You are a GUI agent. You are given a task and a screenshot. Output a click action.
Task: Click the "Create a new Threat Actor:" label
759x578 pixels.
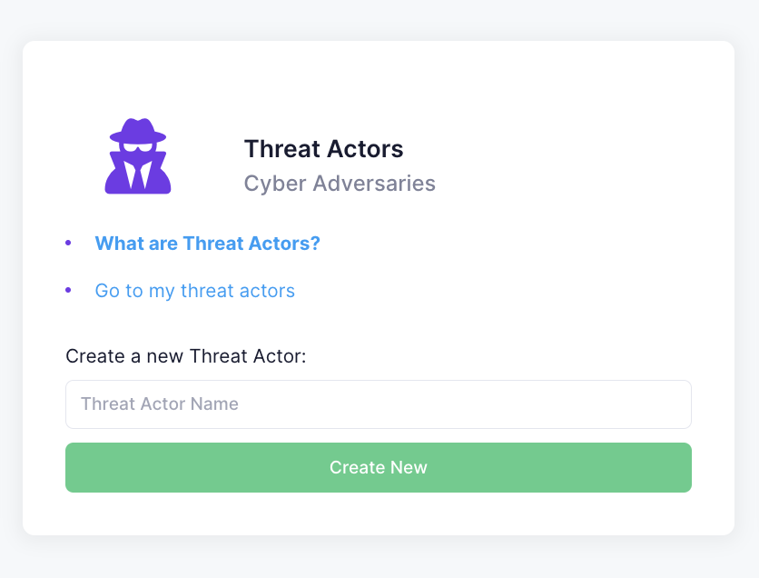(186, 356)
